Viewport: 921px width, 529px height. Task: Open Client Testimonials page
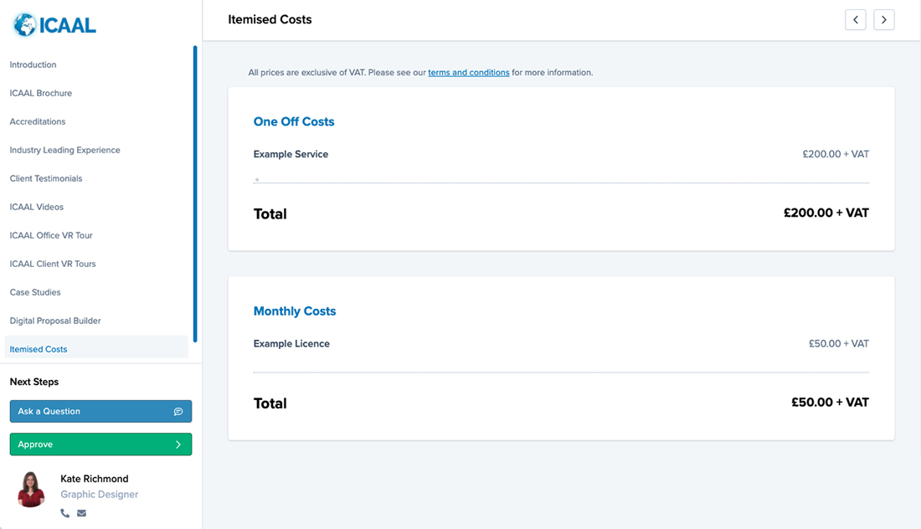pos(46,178)
